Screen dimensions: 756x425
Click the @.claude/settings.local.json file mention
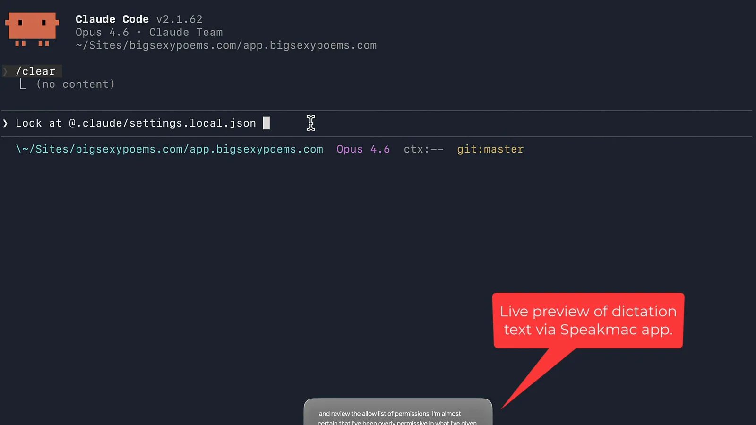162,123
